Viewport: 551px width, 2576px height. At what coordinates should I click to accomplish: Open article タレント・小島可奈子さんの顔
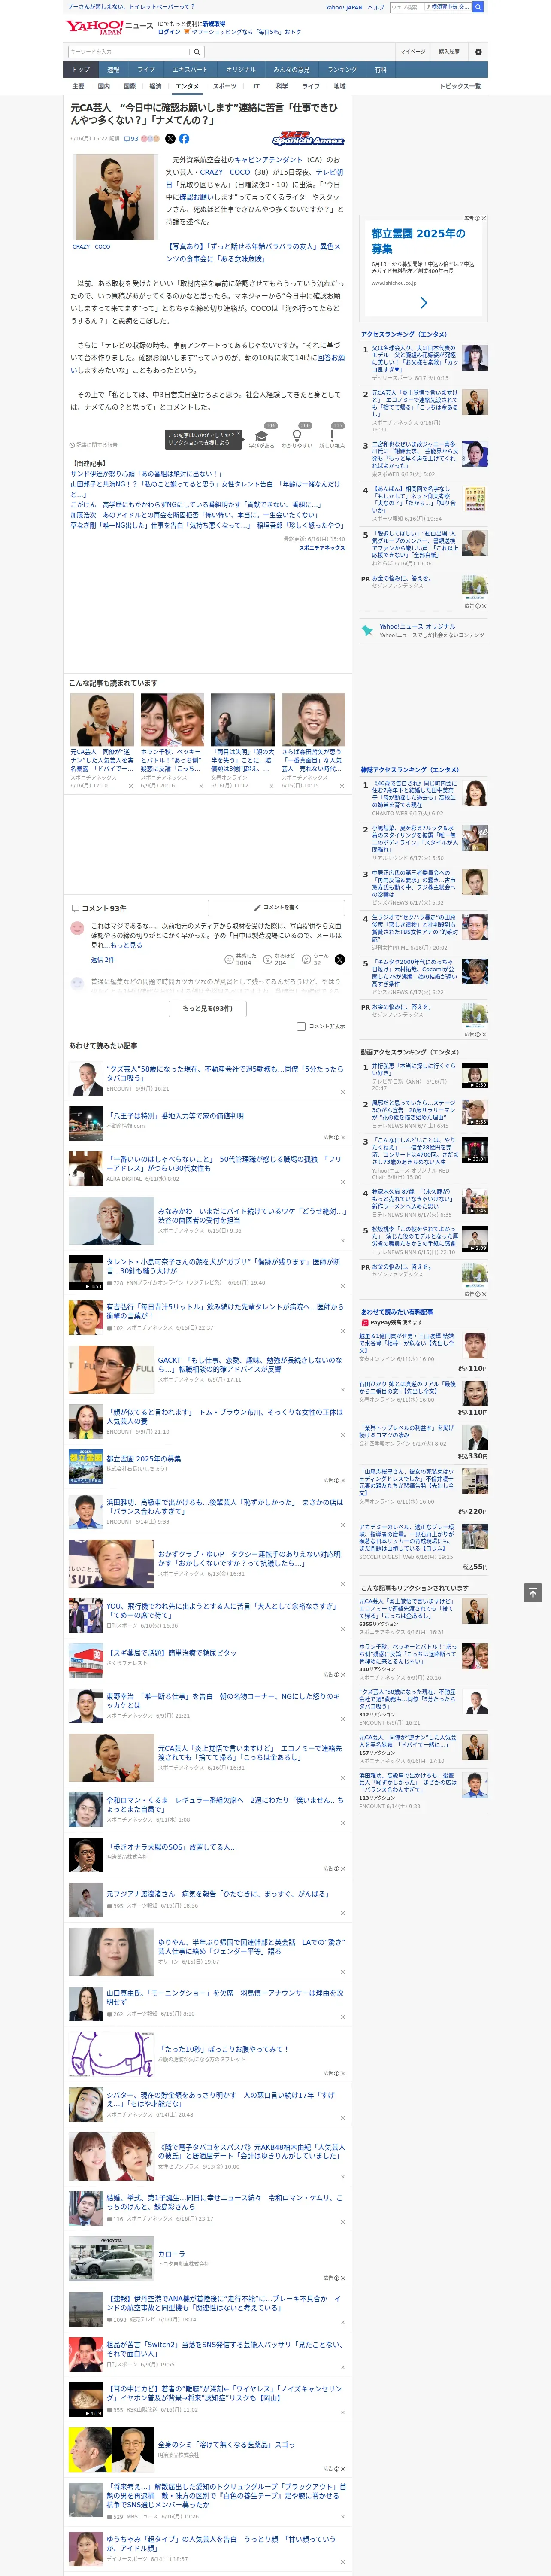223,1266
